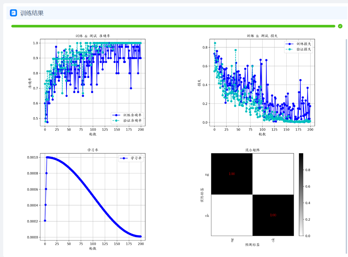Click the ng-ng black matrix cell
Viewport: 348px width, 257px height.
232,174
